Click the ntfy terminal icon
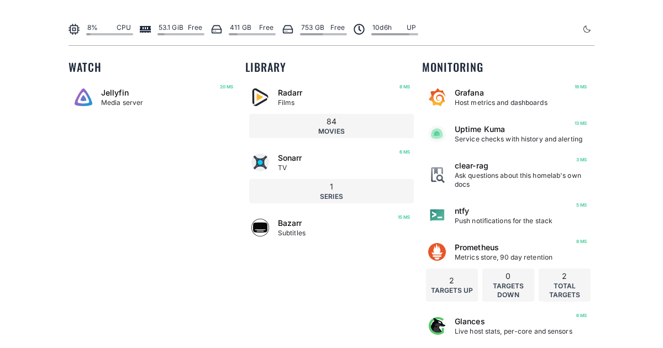 coord(437,215)
